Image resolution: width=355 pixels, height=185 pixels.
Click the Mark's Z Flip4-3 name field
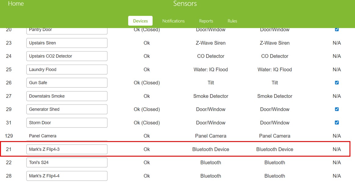67,149
